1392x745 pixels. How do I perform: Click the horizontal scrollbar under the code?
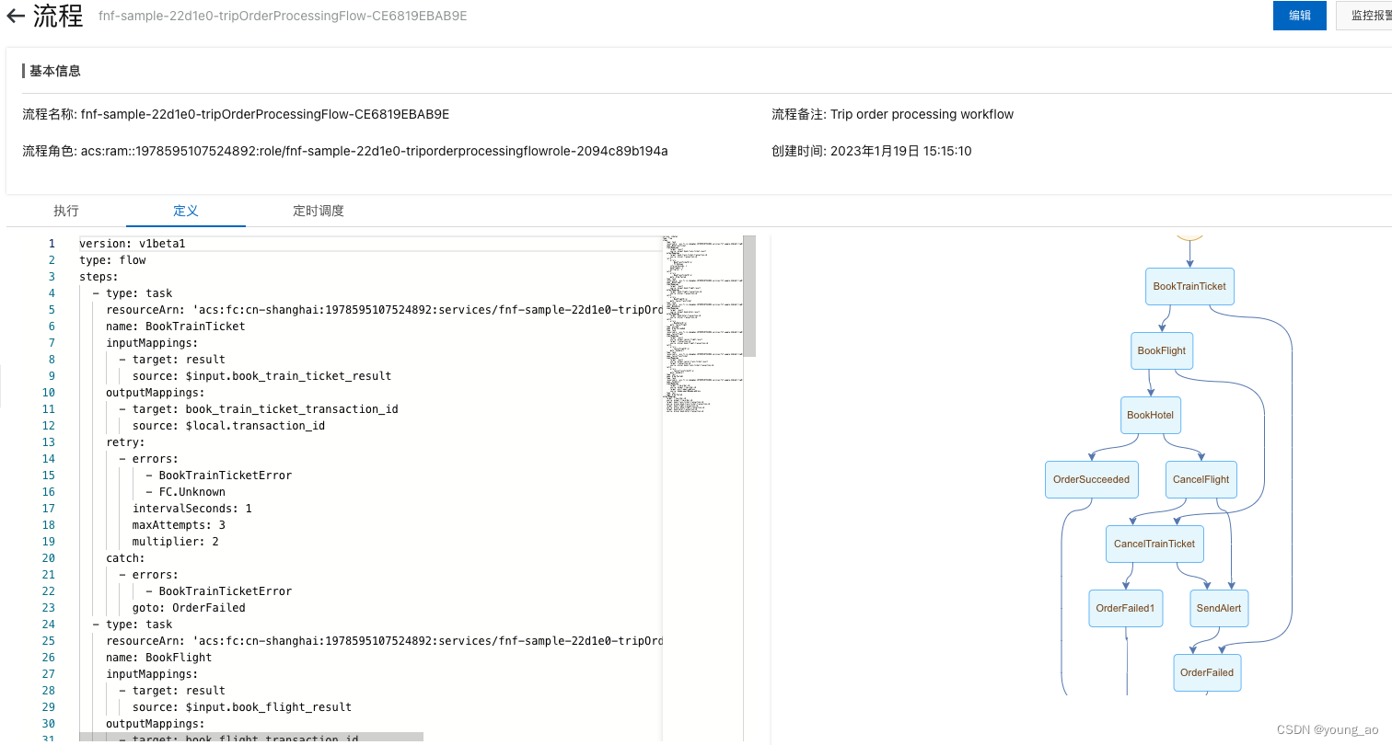(249, 738)
